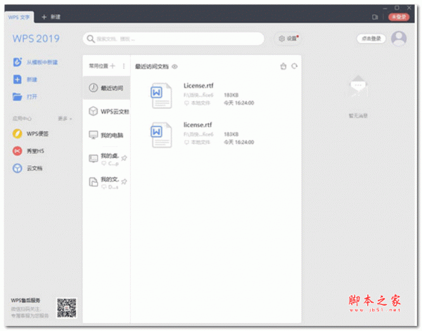Click the red 未登录 badge in title bar
The width and height of the screenshot is (422, 331).
point(399,17)
